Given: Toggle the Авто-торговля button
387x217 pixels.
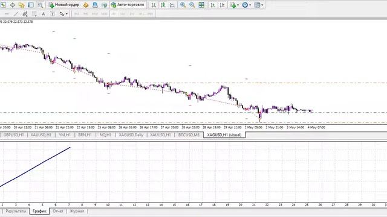Looking at the screenshot, I should (x=128, y=5).
